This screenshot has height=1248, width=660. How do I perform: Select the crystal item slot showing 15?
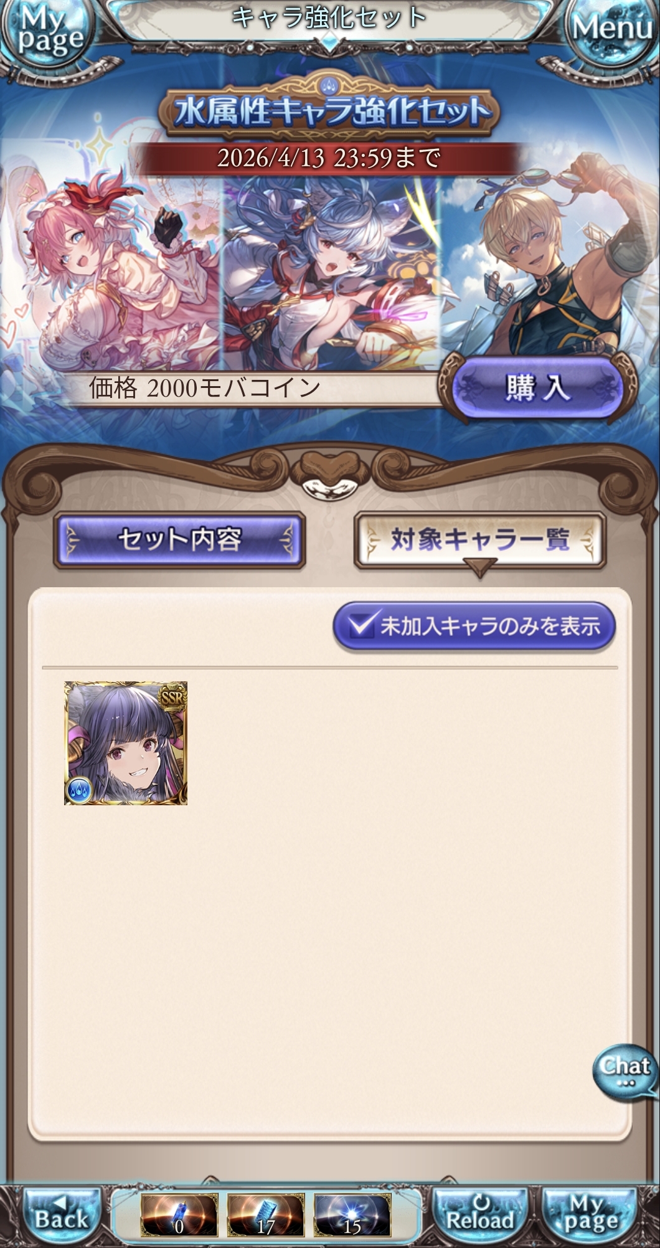click(352, 1214)
